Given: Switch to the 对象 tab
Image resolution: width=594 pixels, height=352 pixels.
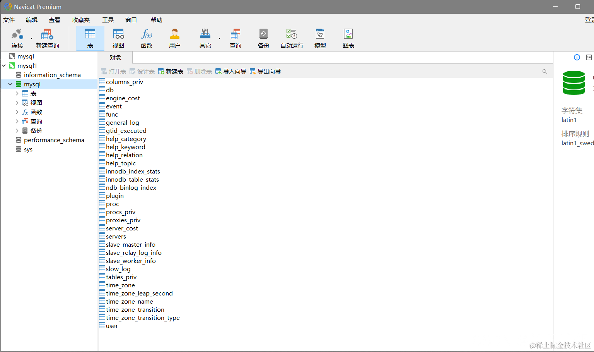Looking at the screenshot, I should click(x=115, y=58).
